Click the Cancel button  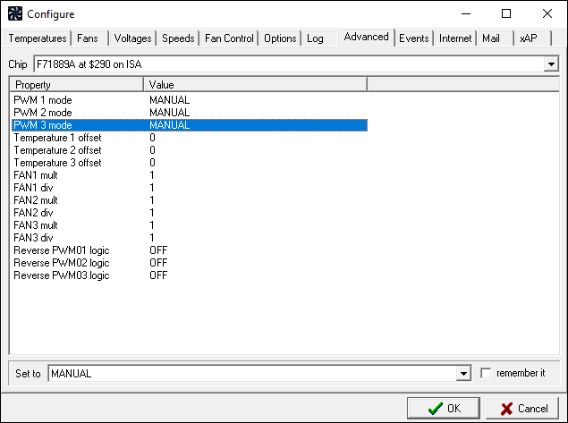tap(524, 409)
